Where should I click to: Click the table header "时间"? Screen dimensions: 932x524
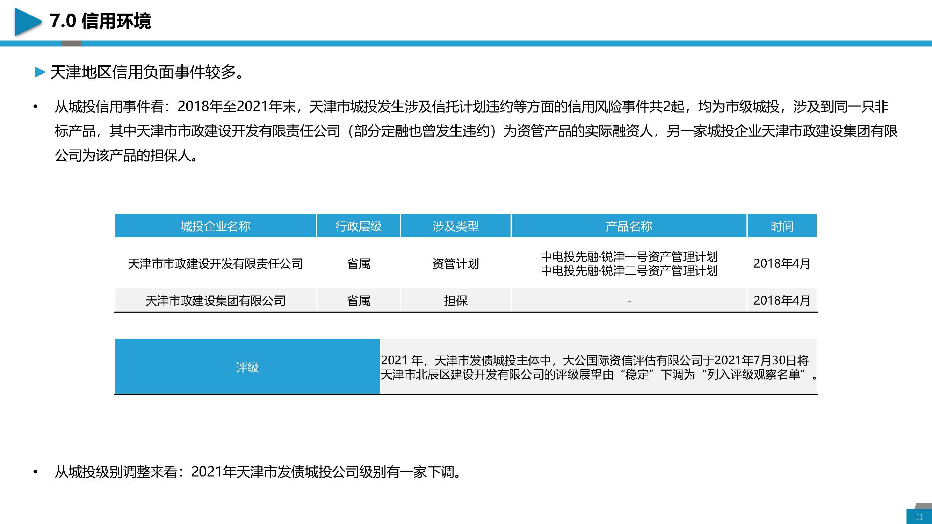click(x=782, y=226)
